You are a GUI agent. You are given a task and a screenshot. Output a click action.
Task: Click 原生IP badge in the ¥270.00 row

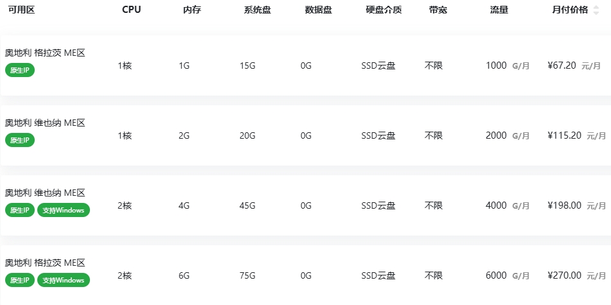coord(20,280)
